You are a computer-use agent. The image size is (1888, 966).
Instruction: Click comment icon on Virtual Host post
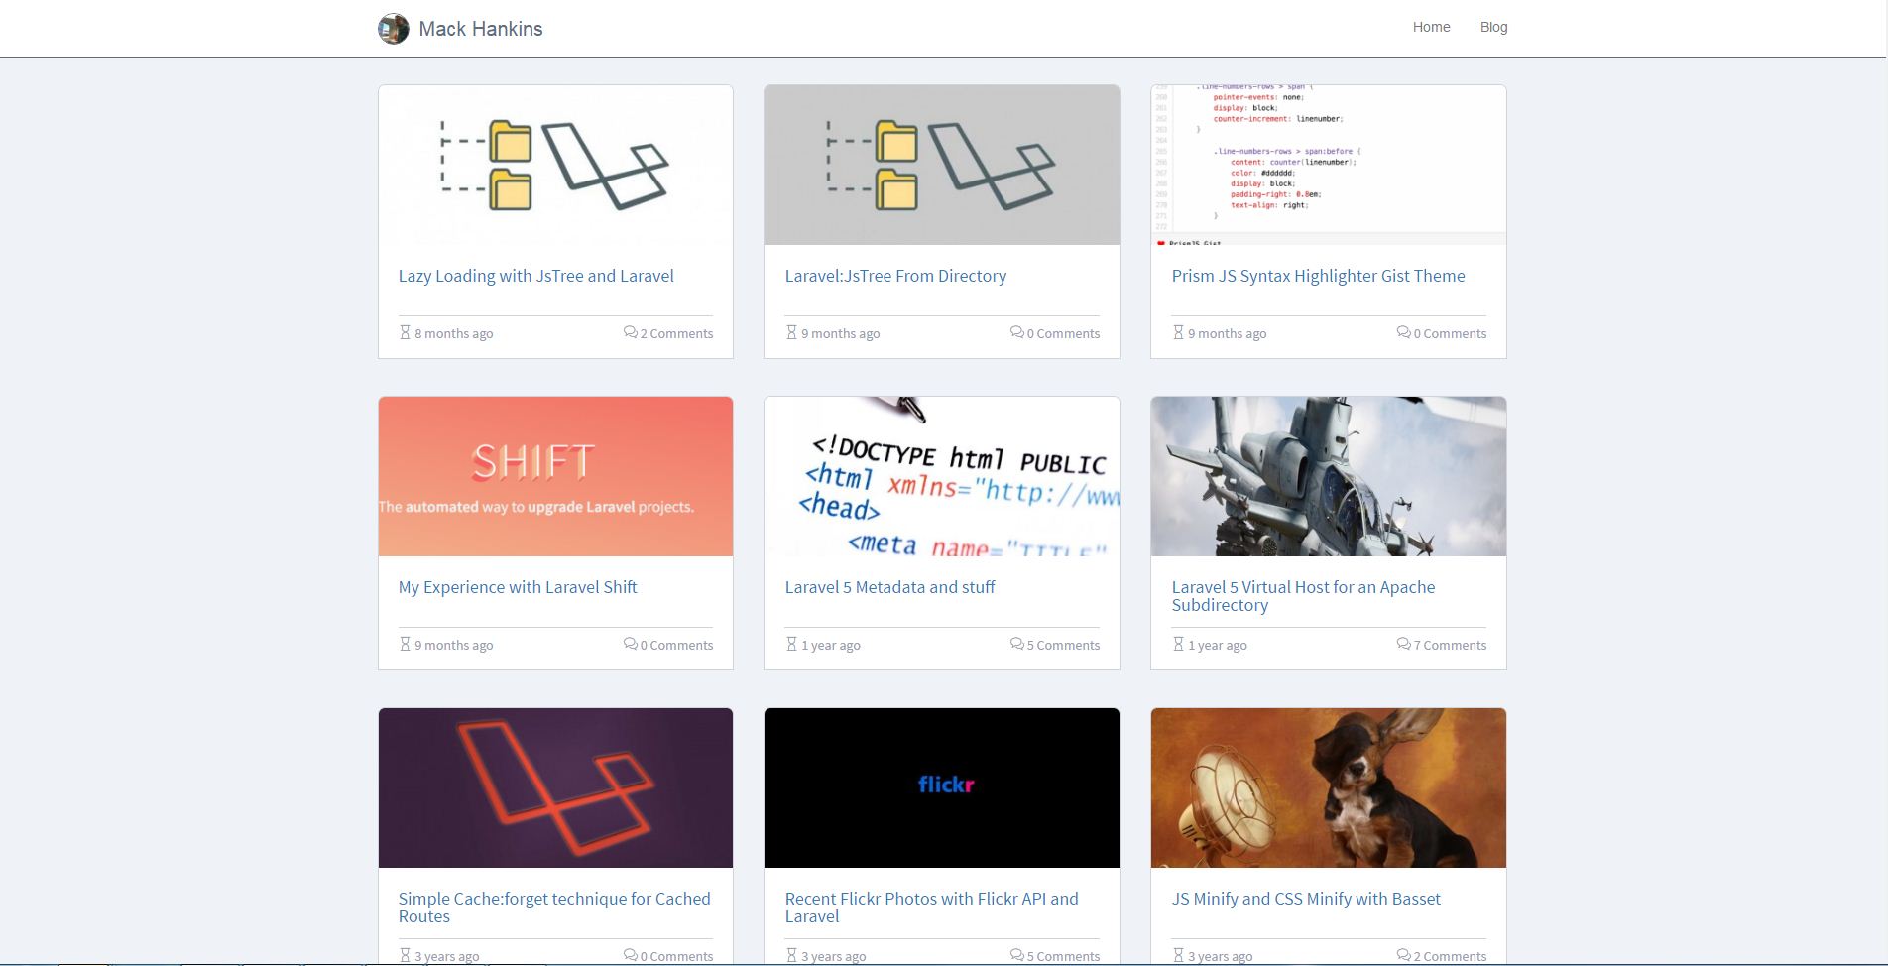1403,644
